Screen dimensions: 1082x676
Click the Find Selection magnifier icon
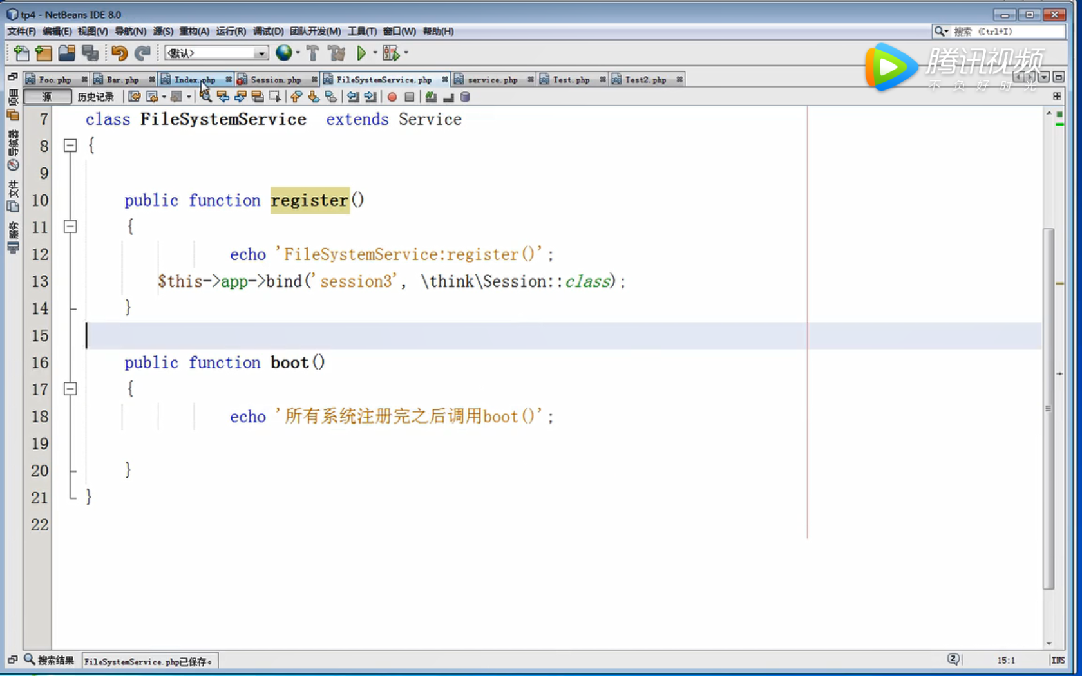click(x=205, y=97)
